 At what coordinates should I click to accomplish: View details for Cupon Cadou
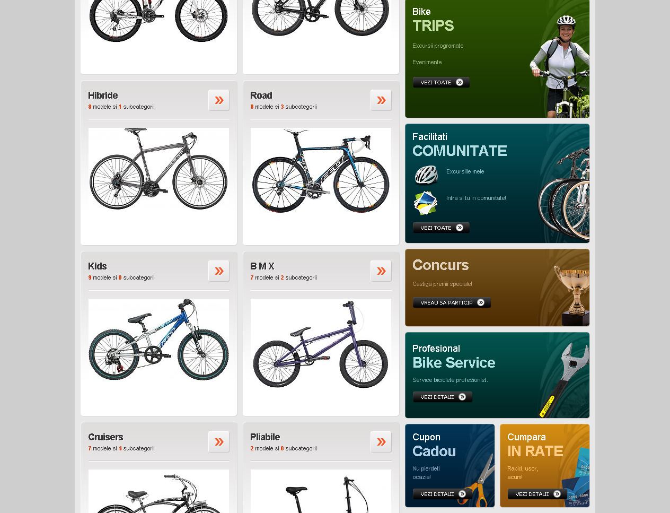(442, 494)
